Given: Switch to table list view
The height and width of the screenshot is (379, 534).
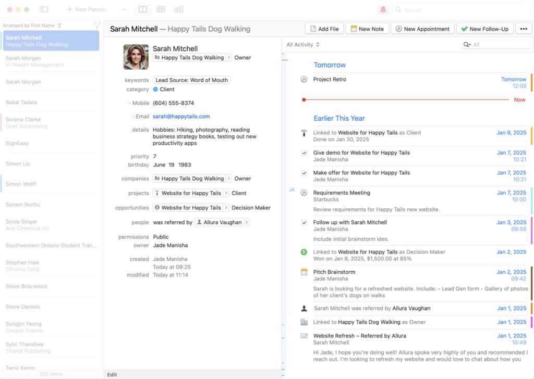Looking at the screenshot, I should 161,9.
